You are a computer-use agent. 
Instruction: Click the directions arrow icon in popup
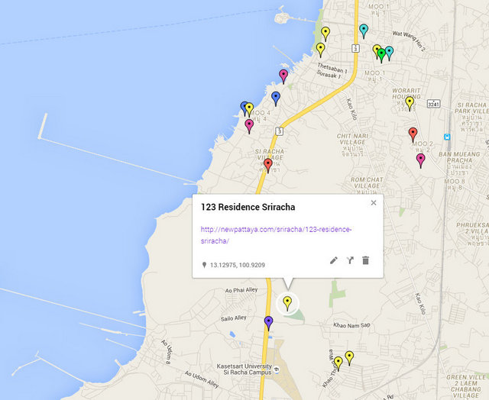pyautogui.click(x=350, y=260)
